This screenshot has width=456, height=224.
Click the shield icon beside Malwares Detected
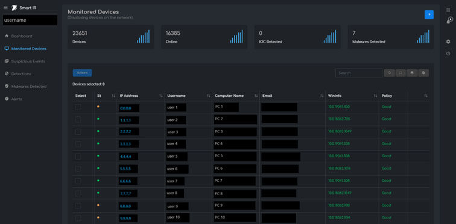click(7, 86)
